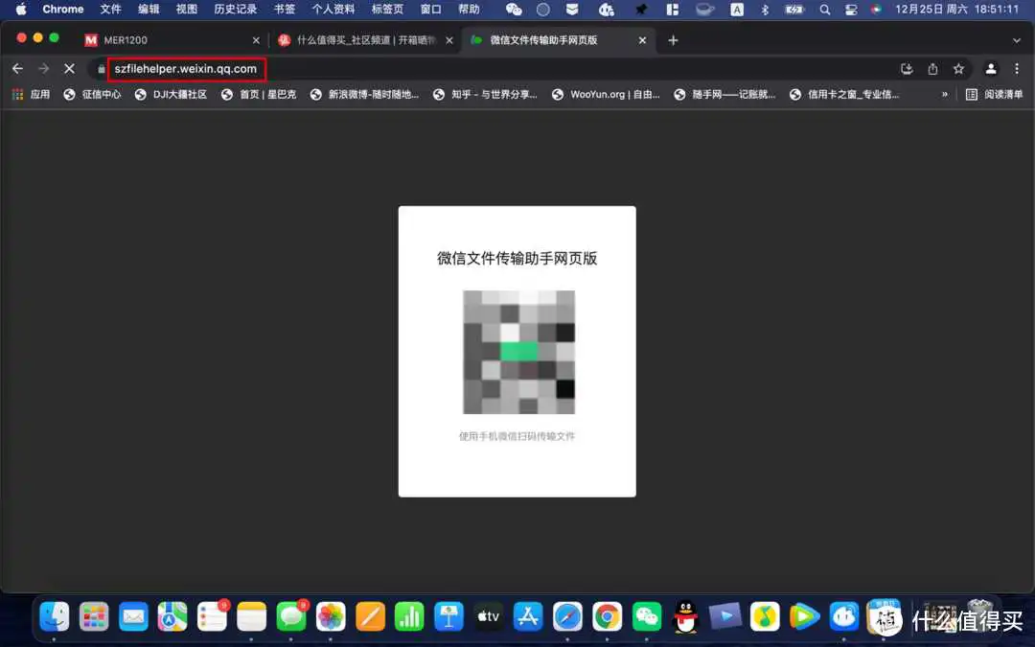Go back using the browser back arrow
Viewport: 1035px width, 647px height.
click(x=18, y=69)
